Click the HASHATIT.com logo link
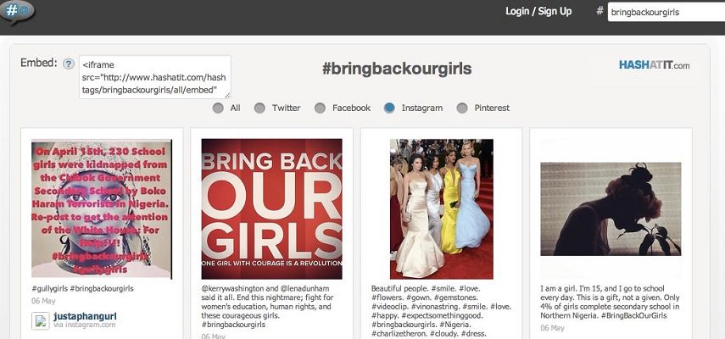The width and height of the screenshot is (725, 339). point(655,65)
